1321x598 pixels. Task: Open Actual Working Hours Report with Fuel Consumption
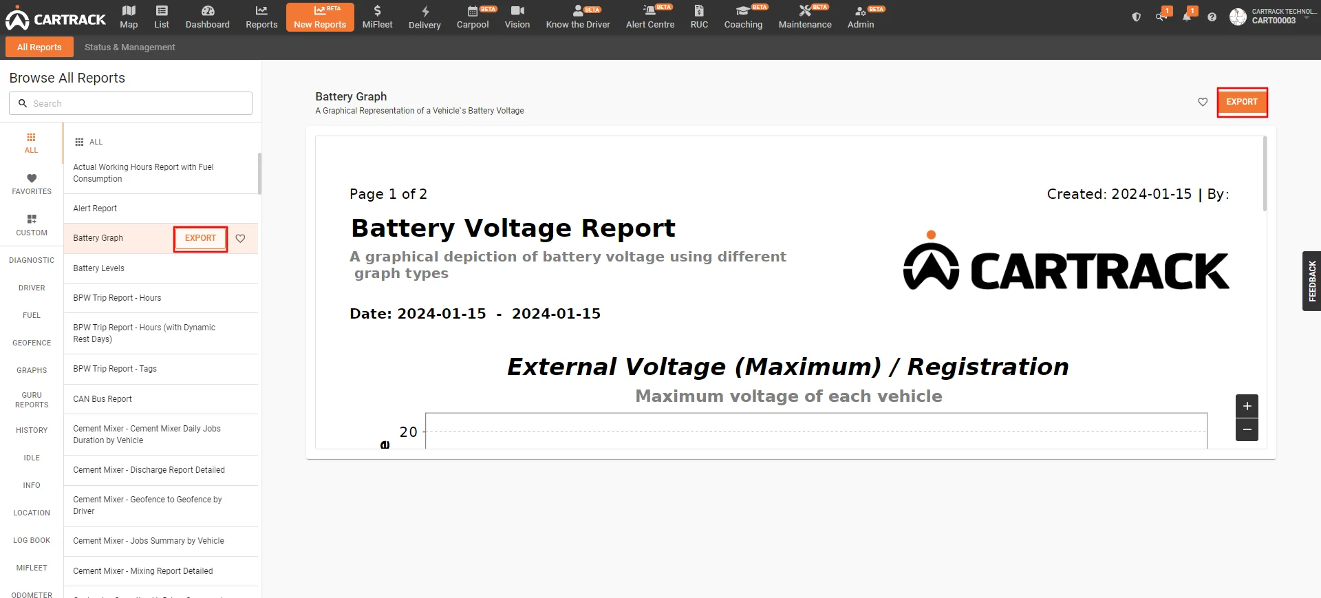point(161,173)
